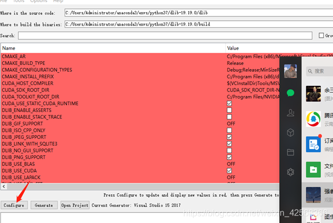The image size is (333, 223).
Task: Open the Moments aperture icon in WeChat
Action: tap(290, 172)
